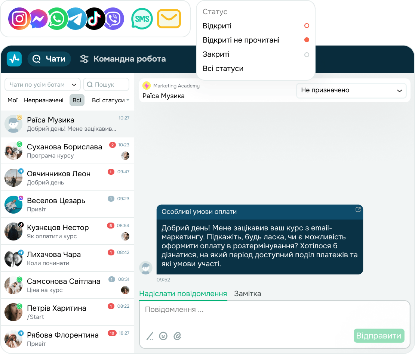Filter chats by Непризначені
415x354 pixels.
[44, 100]
